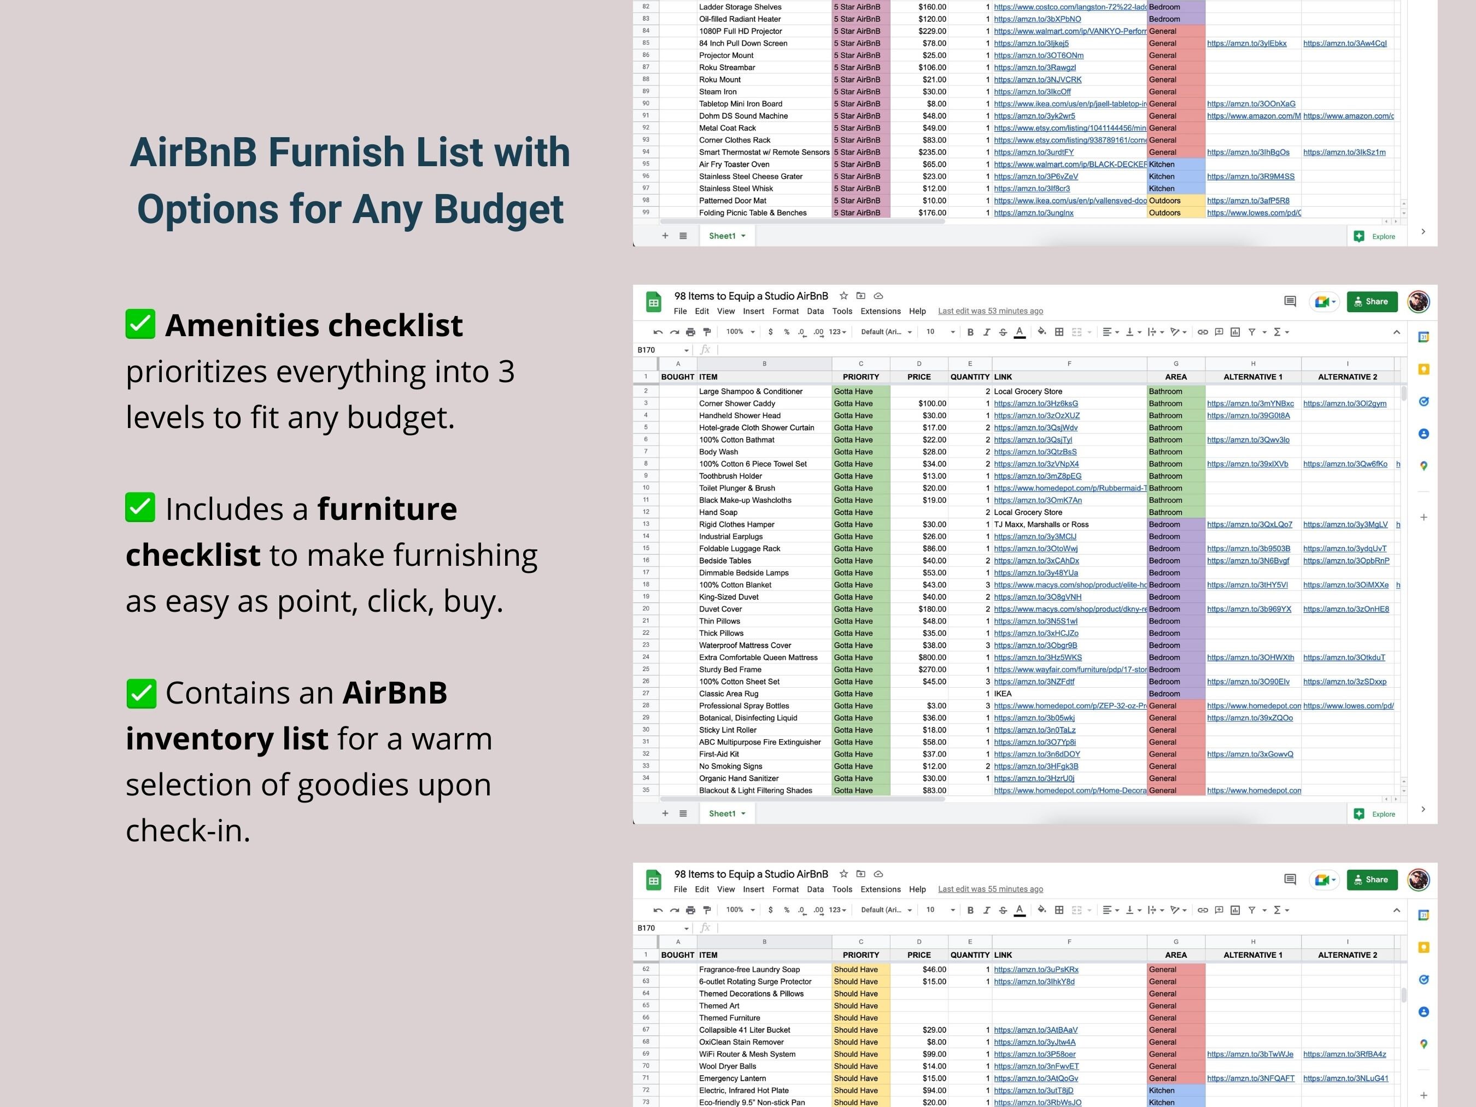Click the all sheets list icon, middle spreadsheet

pos(683,813)
